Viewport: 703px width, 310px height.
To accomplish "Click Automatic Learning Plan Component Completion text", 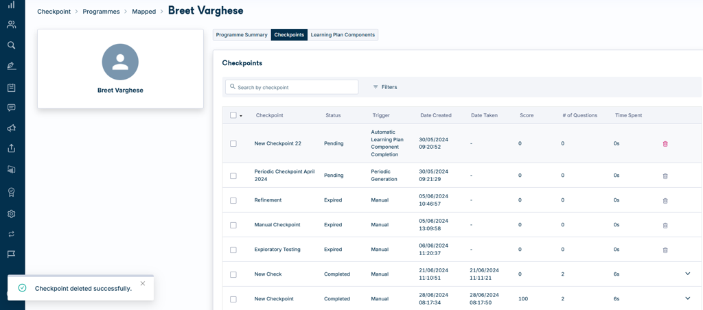I will pos(387,143).
